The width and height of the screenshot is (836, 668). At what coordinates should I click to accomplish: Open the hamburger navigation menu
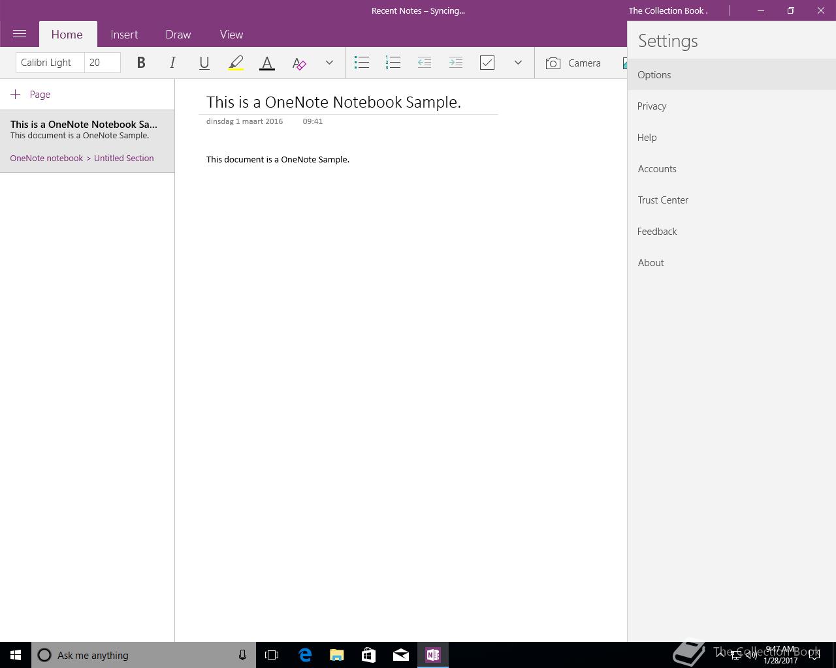coord(20,34)
